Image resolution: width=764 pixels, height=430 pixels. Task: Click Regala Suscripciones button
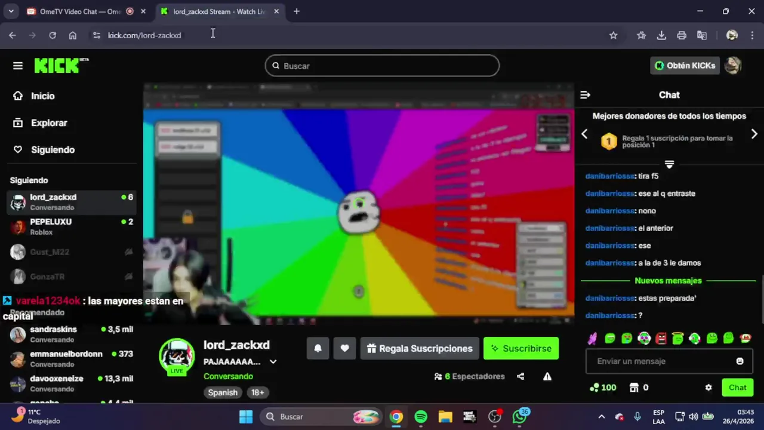tap(420, 349)
